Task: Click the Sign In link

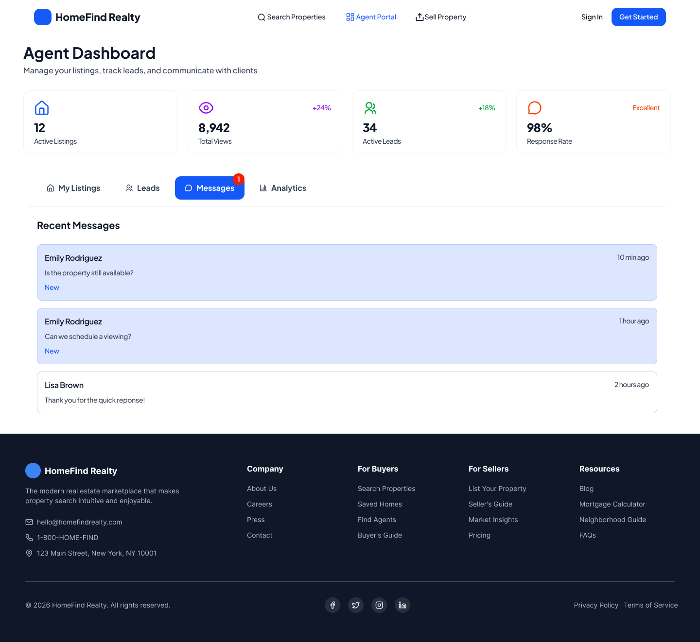Action: [592, 17]
